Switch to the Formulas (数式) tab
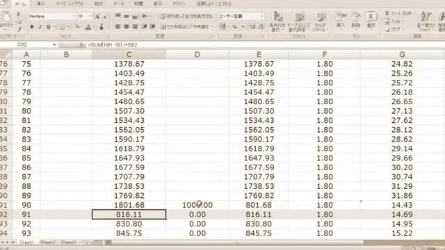This screenshot has width=445, height=250. coord(99,4)
